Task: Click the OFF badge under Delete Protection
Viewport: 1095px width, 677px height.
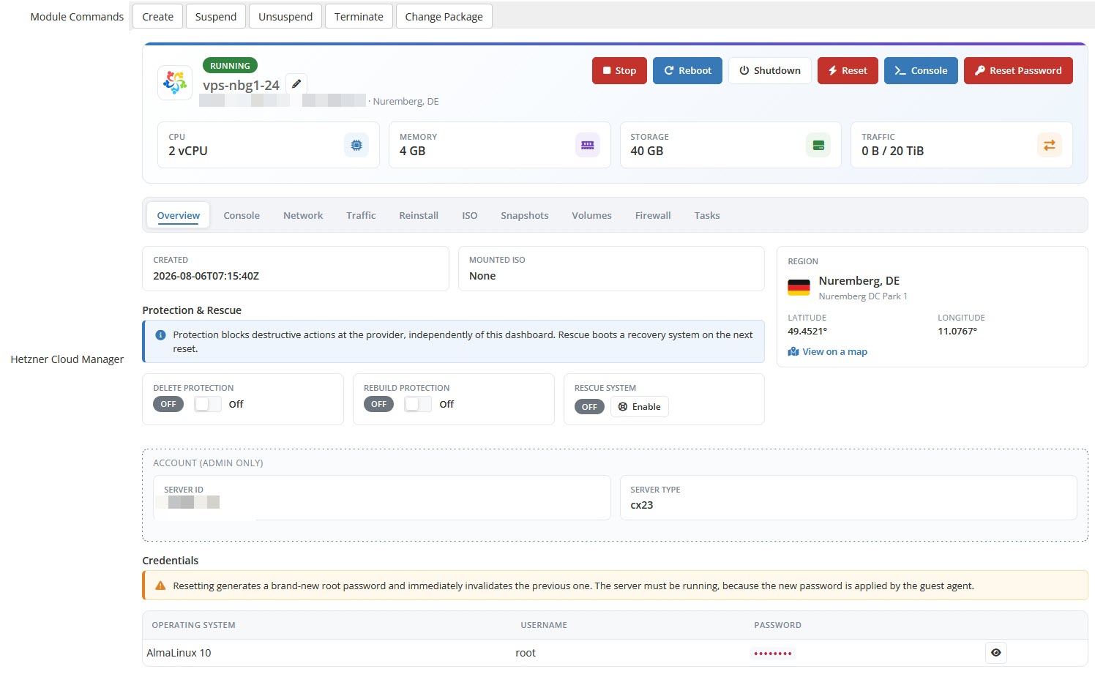Action: (168, 404)
